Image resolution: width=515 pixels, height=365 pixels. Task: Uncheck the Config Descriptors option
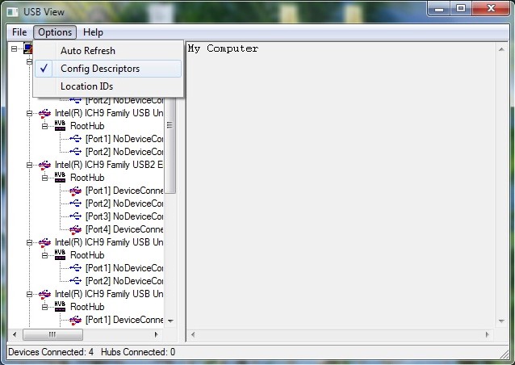coord(108,69)
